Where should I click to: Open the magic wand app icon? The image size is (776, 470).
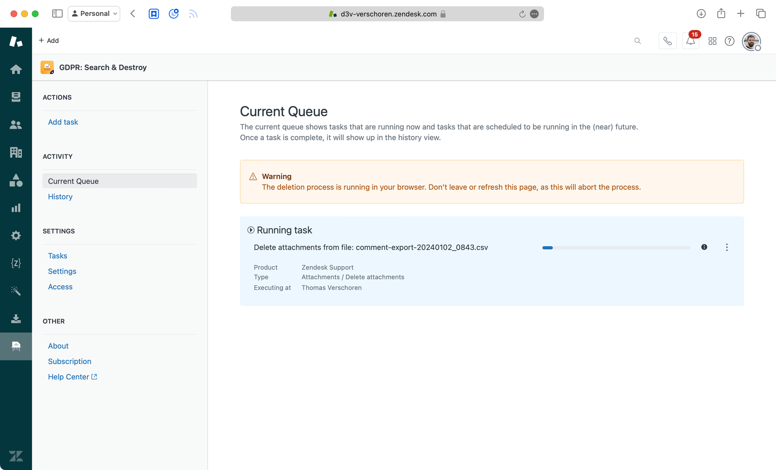click(16, 291)
